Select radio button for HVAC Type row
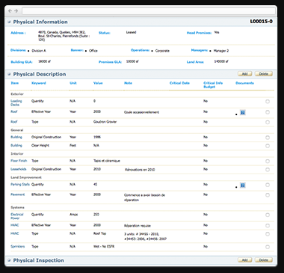Screen dimensions: 284x273 pos(268,234)
